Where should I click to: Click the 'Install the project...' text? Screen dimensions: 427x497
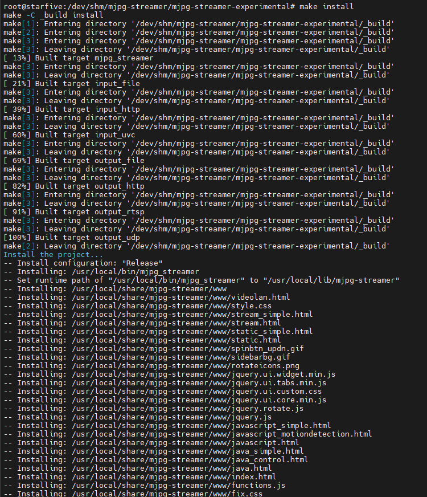click(54, 254)
